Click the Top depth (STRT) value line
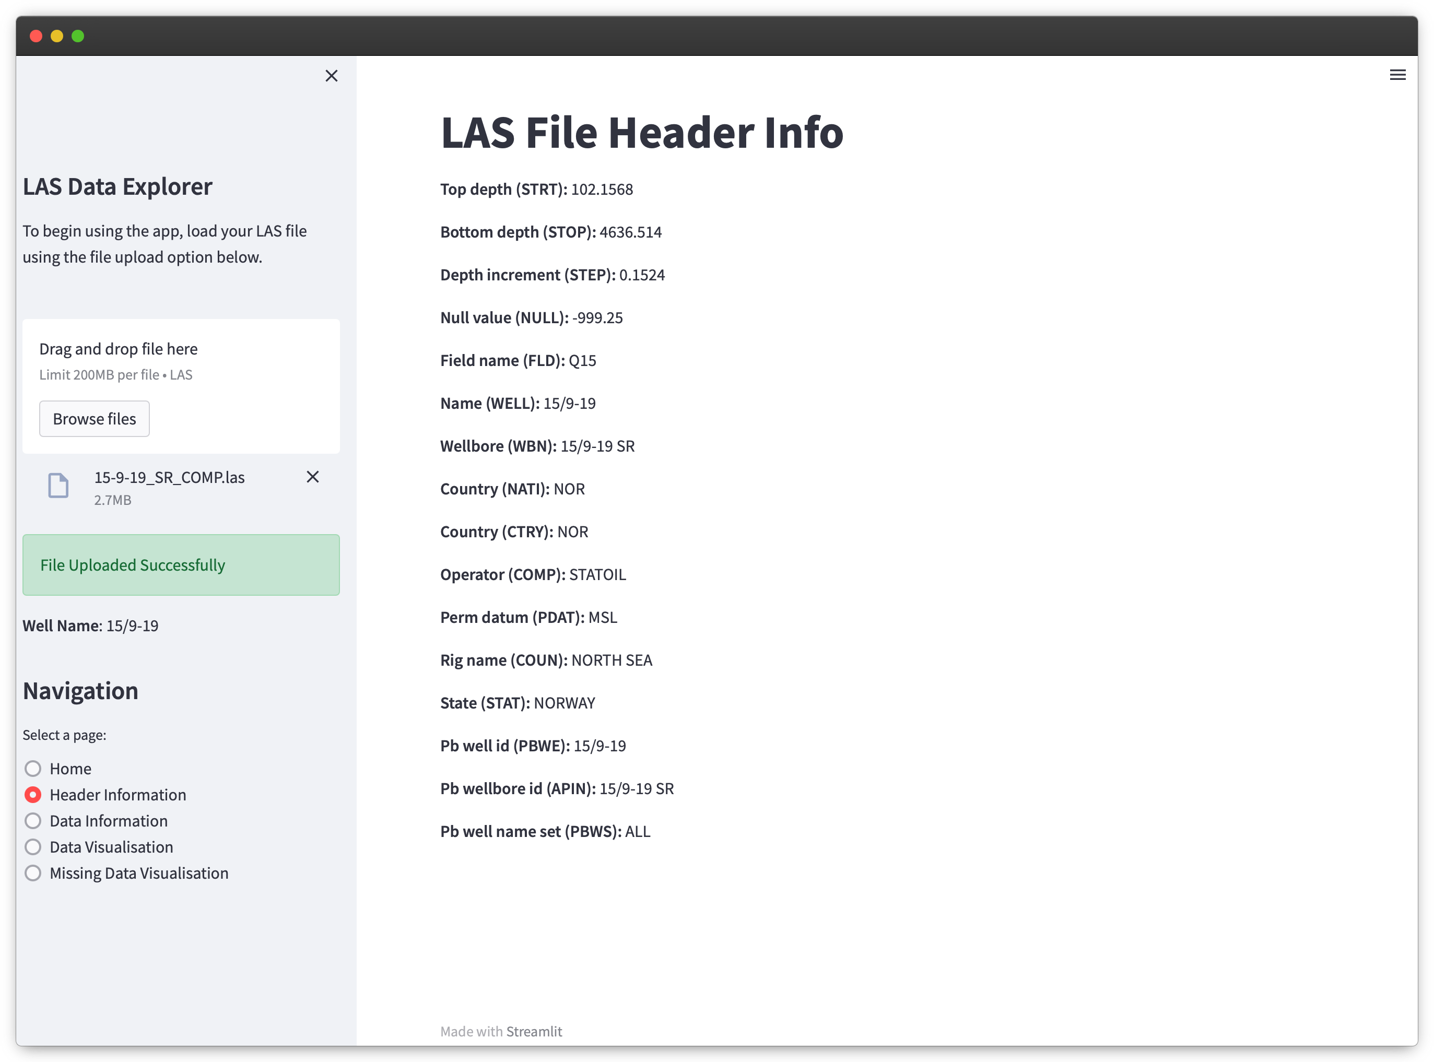The height and width of the screenshot is (1062, 1434). coord(536,190)
